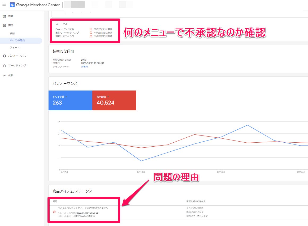This screenshot has width=308, height=226.
Task: Click the red 40,524 impressions card
Action: click(114, 101)
